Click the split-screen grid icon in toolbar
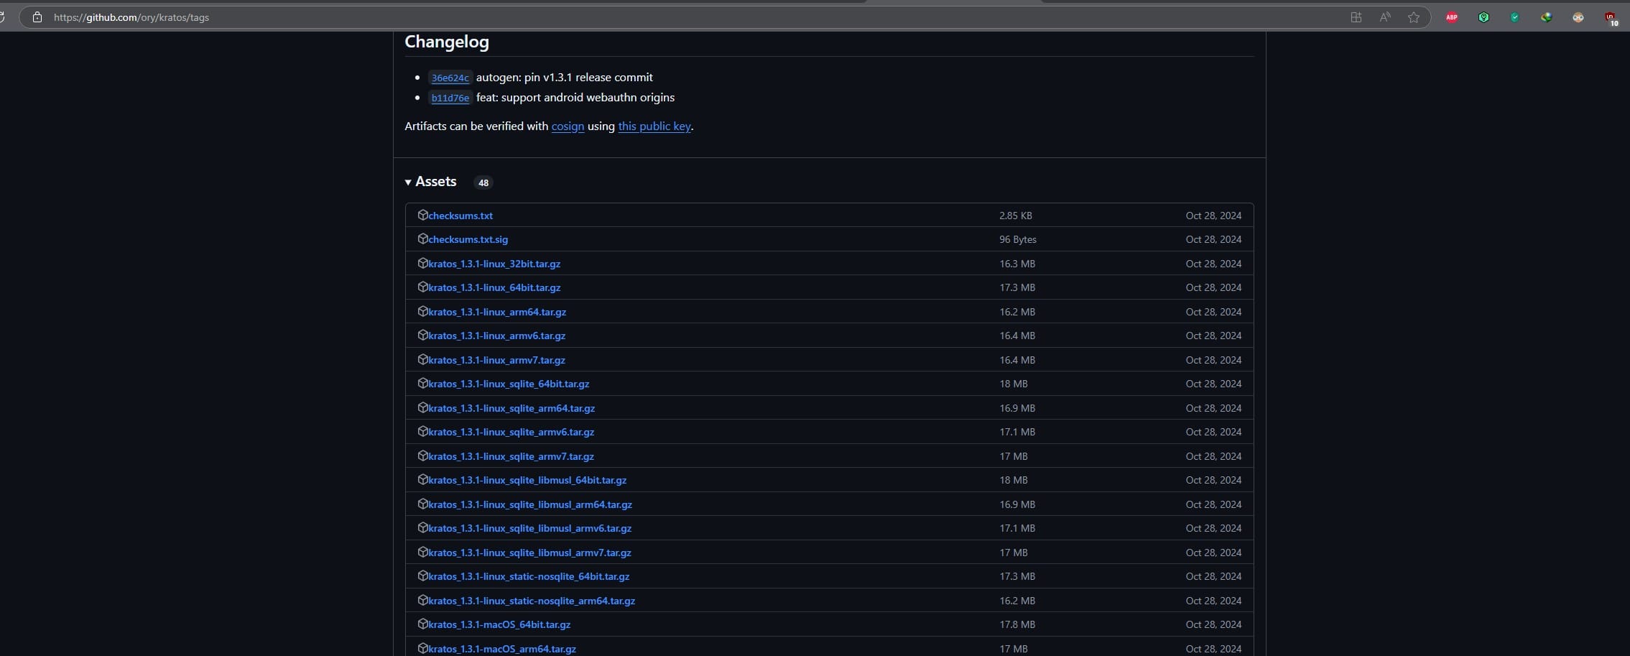The height and width of the screenshot is (656, 1630). (1356, 17)
